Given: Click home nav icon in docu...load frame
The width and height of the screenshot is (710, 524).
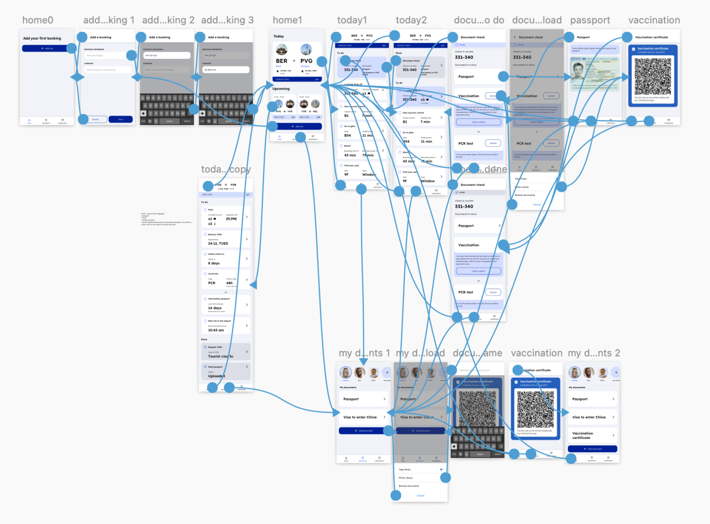Looking at the screenshot, I should tap(519, 167).
